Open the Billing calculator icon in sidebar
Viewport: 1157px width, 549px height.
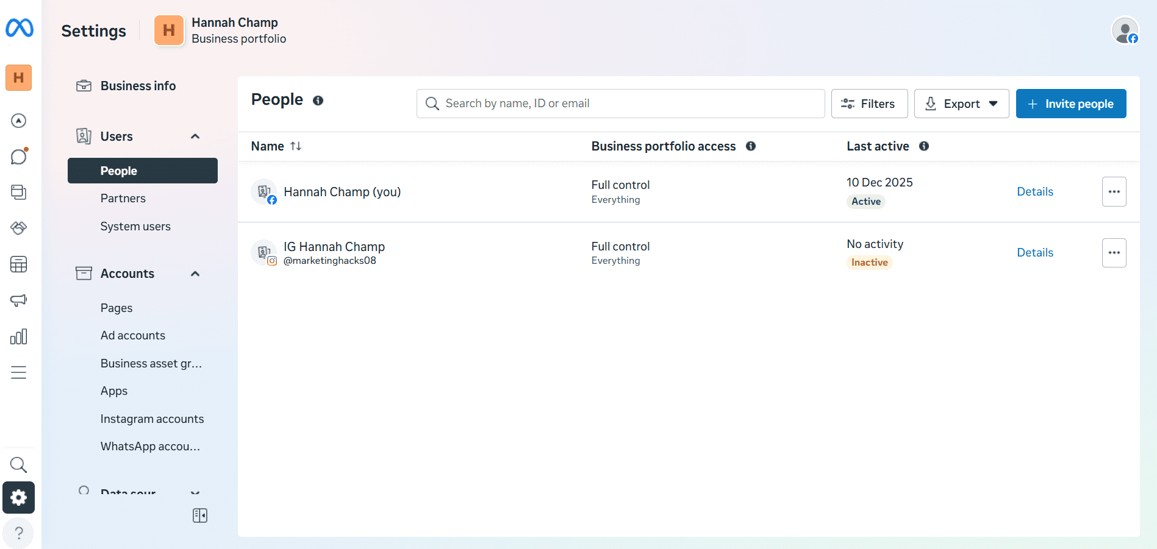pyautogui.click(x=18, y=264)
